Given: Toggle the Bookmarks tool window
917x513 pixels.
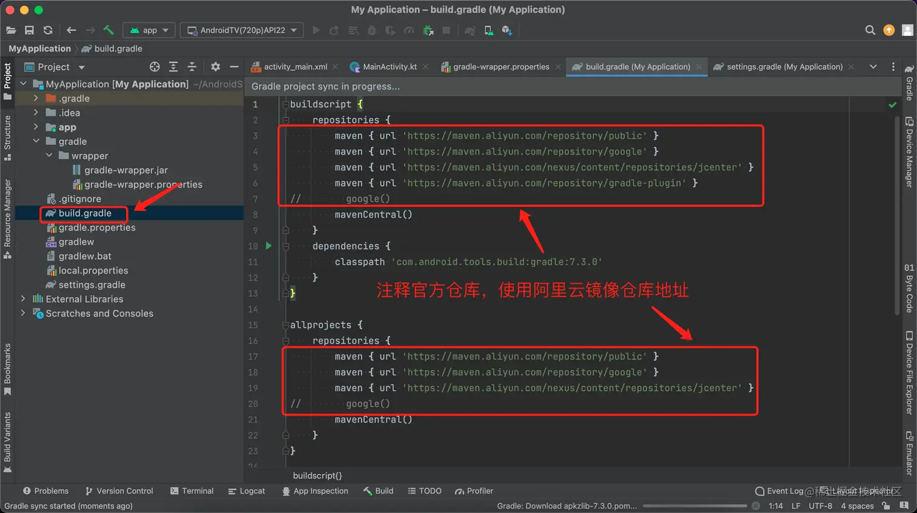Looking at the screenshot, I should 8,364.
